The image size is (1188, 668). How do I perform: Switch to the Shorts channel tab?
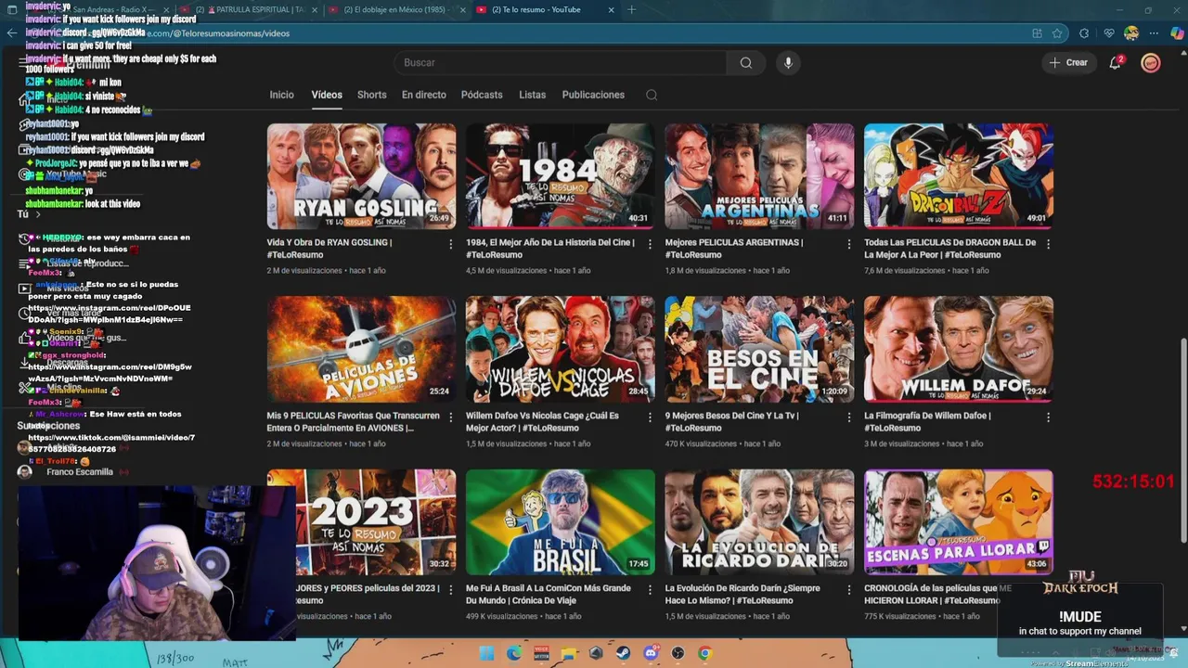point(371,95)
